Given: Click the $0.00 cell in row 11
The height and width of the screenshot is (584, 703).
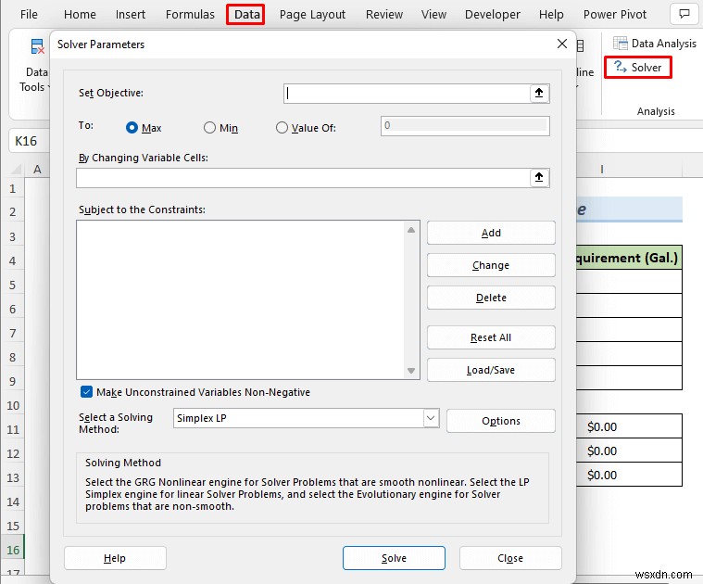Looking at the screenshot, I should [629, 426].
